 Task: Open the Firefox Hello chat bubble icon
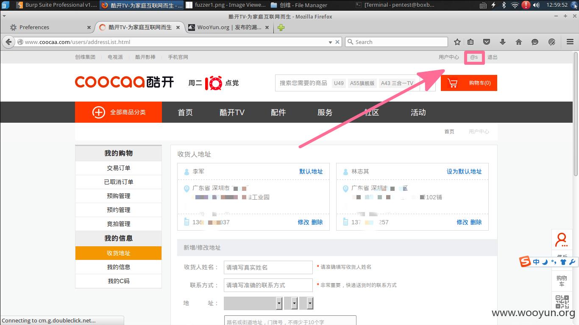535,42
